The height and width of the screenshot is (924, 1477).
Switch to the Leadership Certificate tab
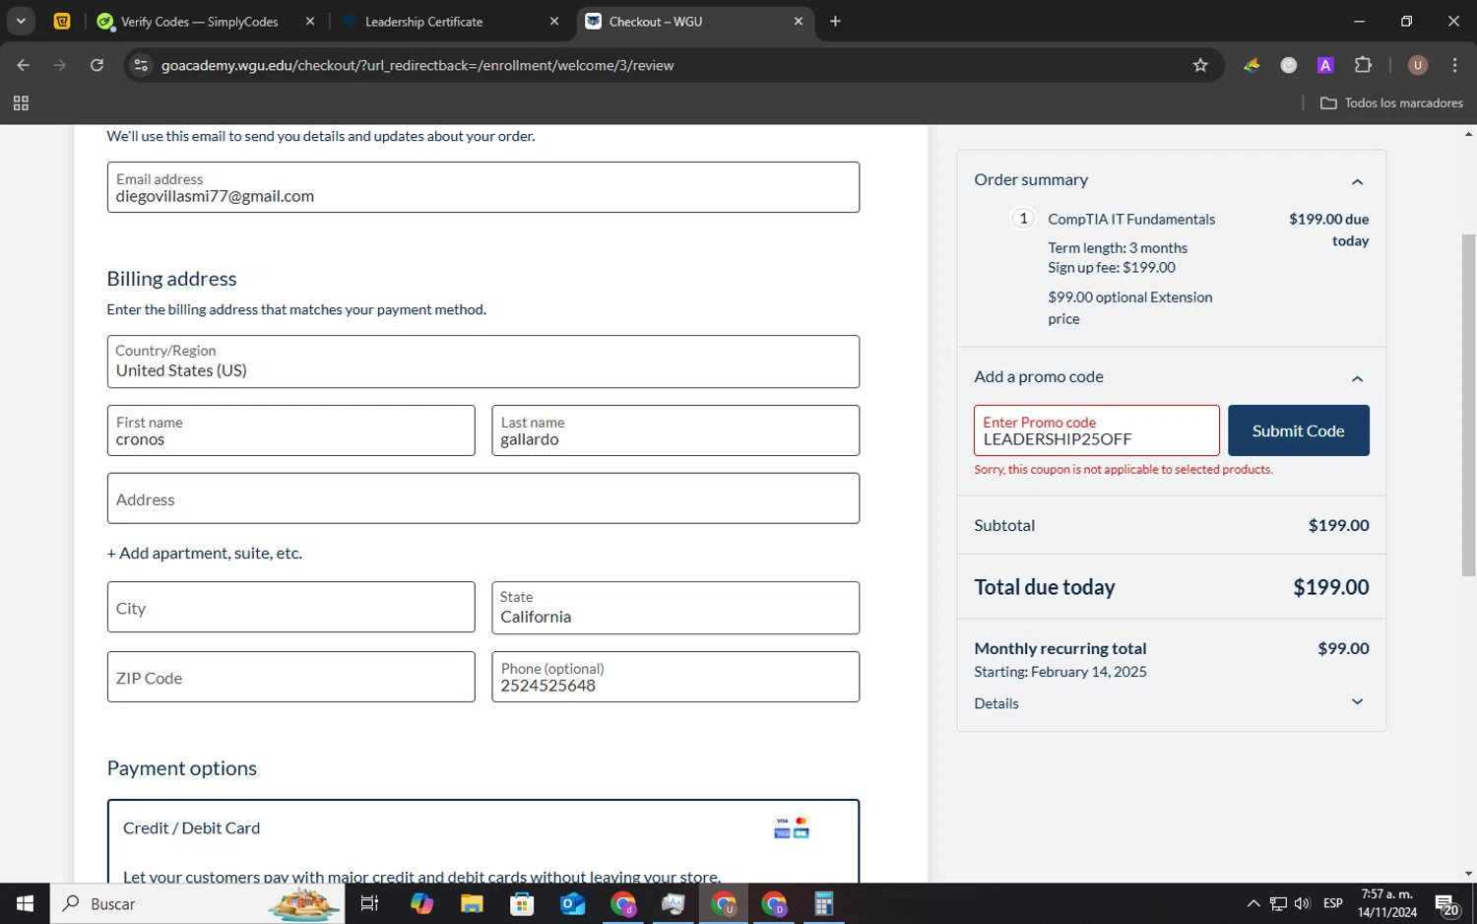pyautogui.click(x=423, y=22)
